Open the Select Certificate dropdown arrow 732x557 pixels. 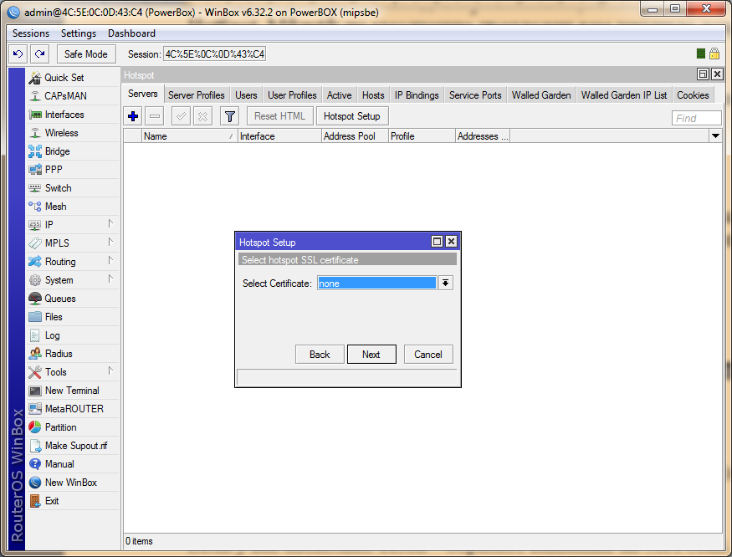tap(446, 284)
